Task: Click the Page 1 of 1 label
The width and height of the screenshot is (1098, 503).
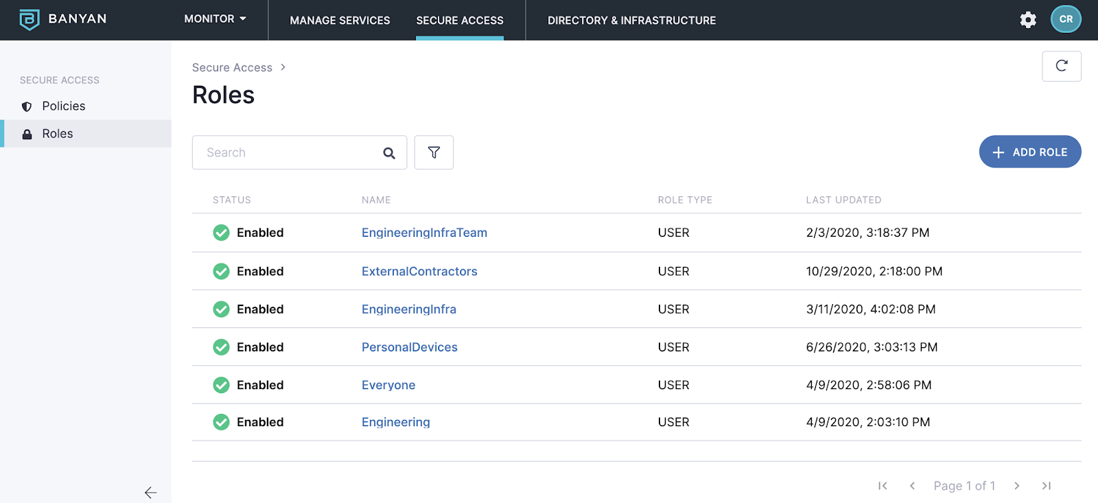Action: point(964,486)
